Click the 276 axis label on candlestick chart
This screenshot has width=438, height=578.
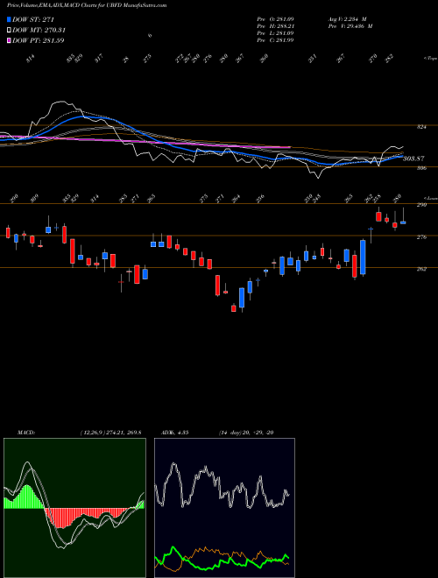pos(421,237)
